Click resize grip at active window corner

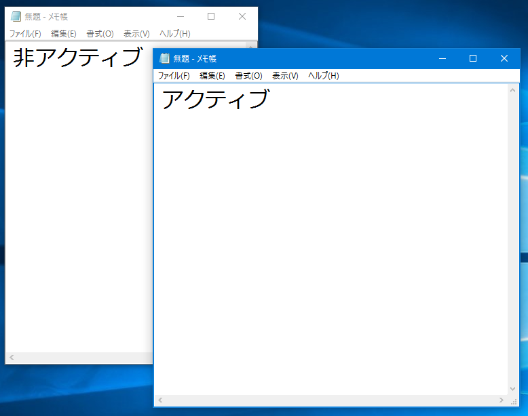point(514,400)
